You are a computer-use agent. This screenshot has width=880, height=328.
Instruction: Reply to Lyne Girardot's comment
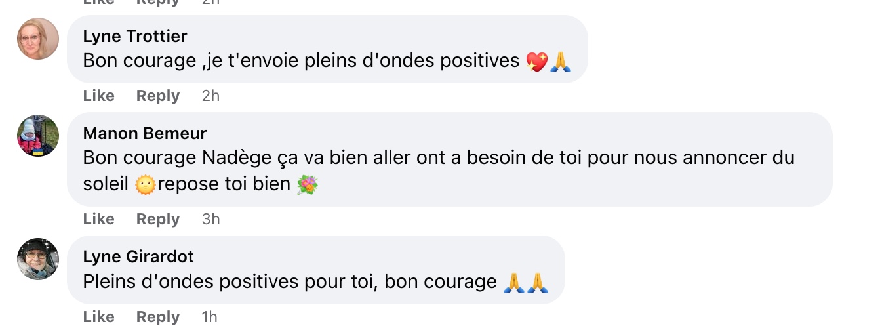[x=158, y=317]
